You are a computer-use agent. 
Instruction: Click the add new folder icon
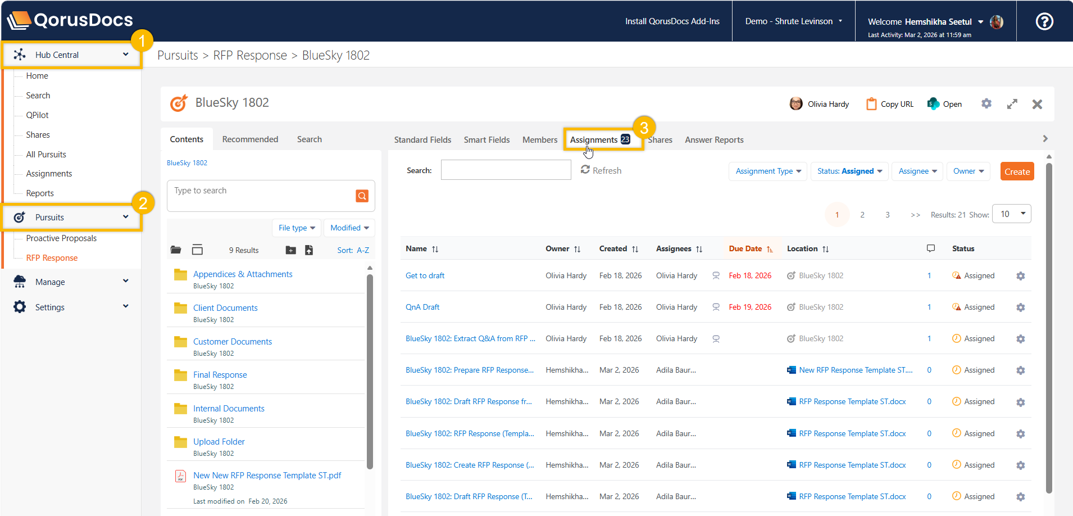coord(290,250)
